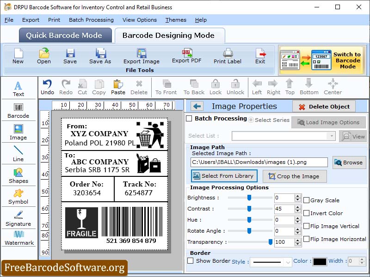Align object to Bottom

click(x=309, y=87)
